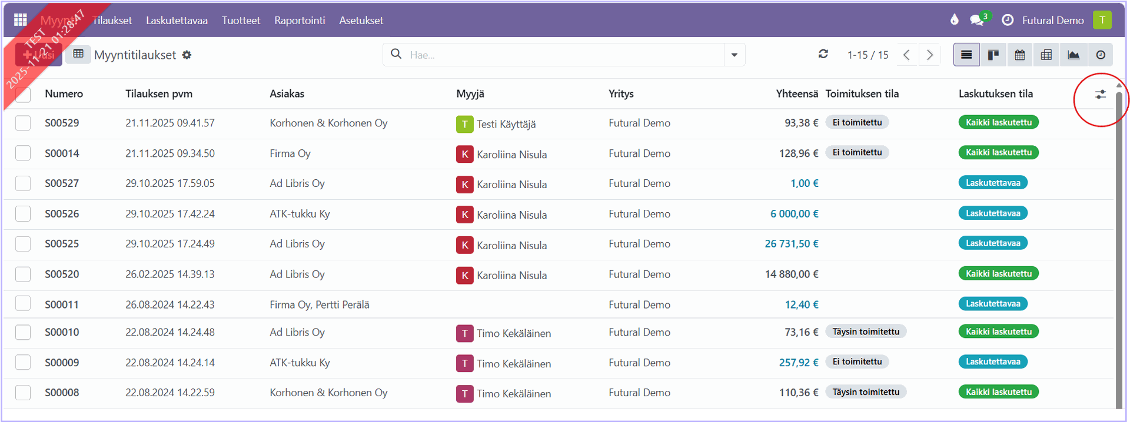Sort by the Tilauksen pvm column
This screenshot has height=422, width=1130.
click(159, 94)
